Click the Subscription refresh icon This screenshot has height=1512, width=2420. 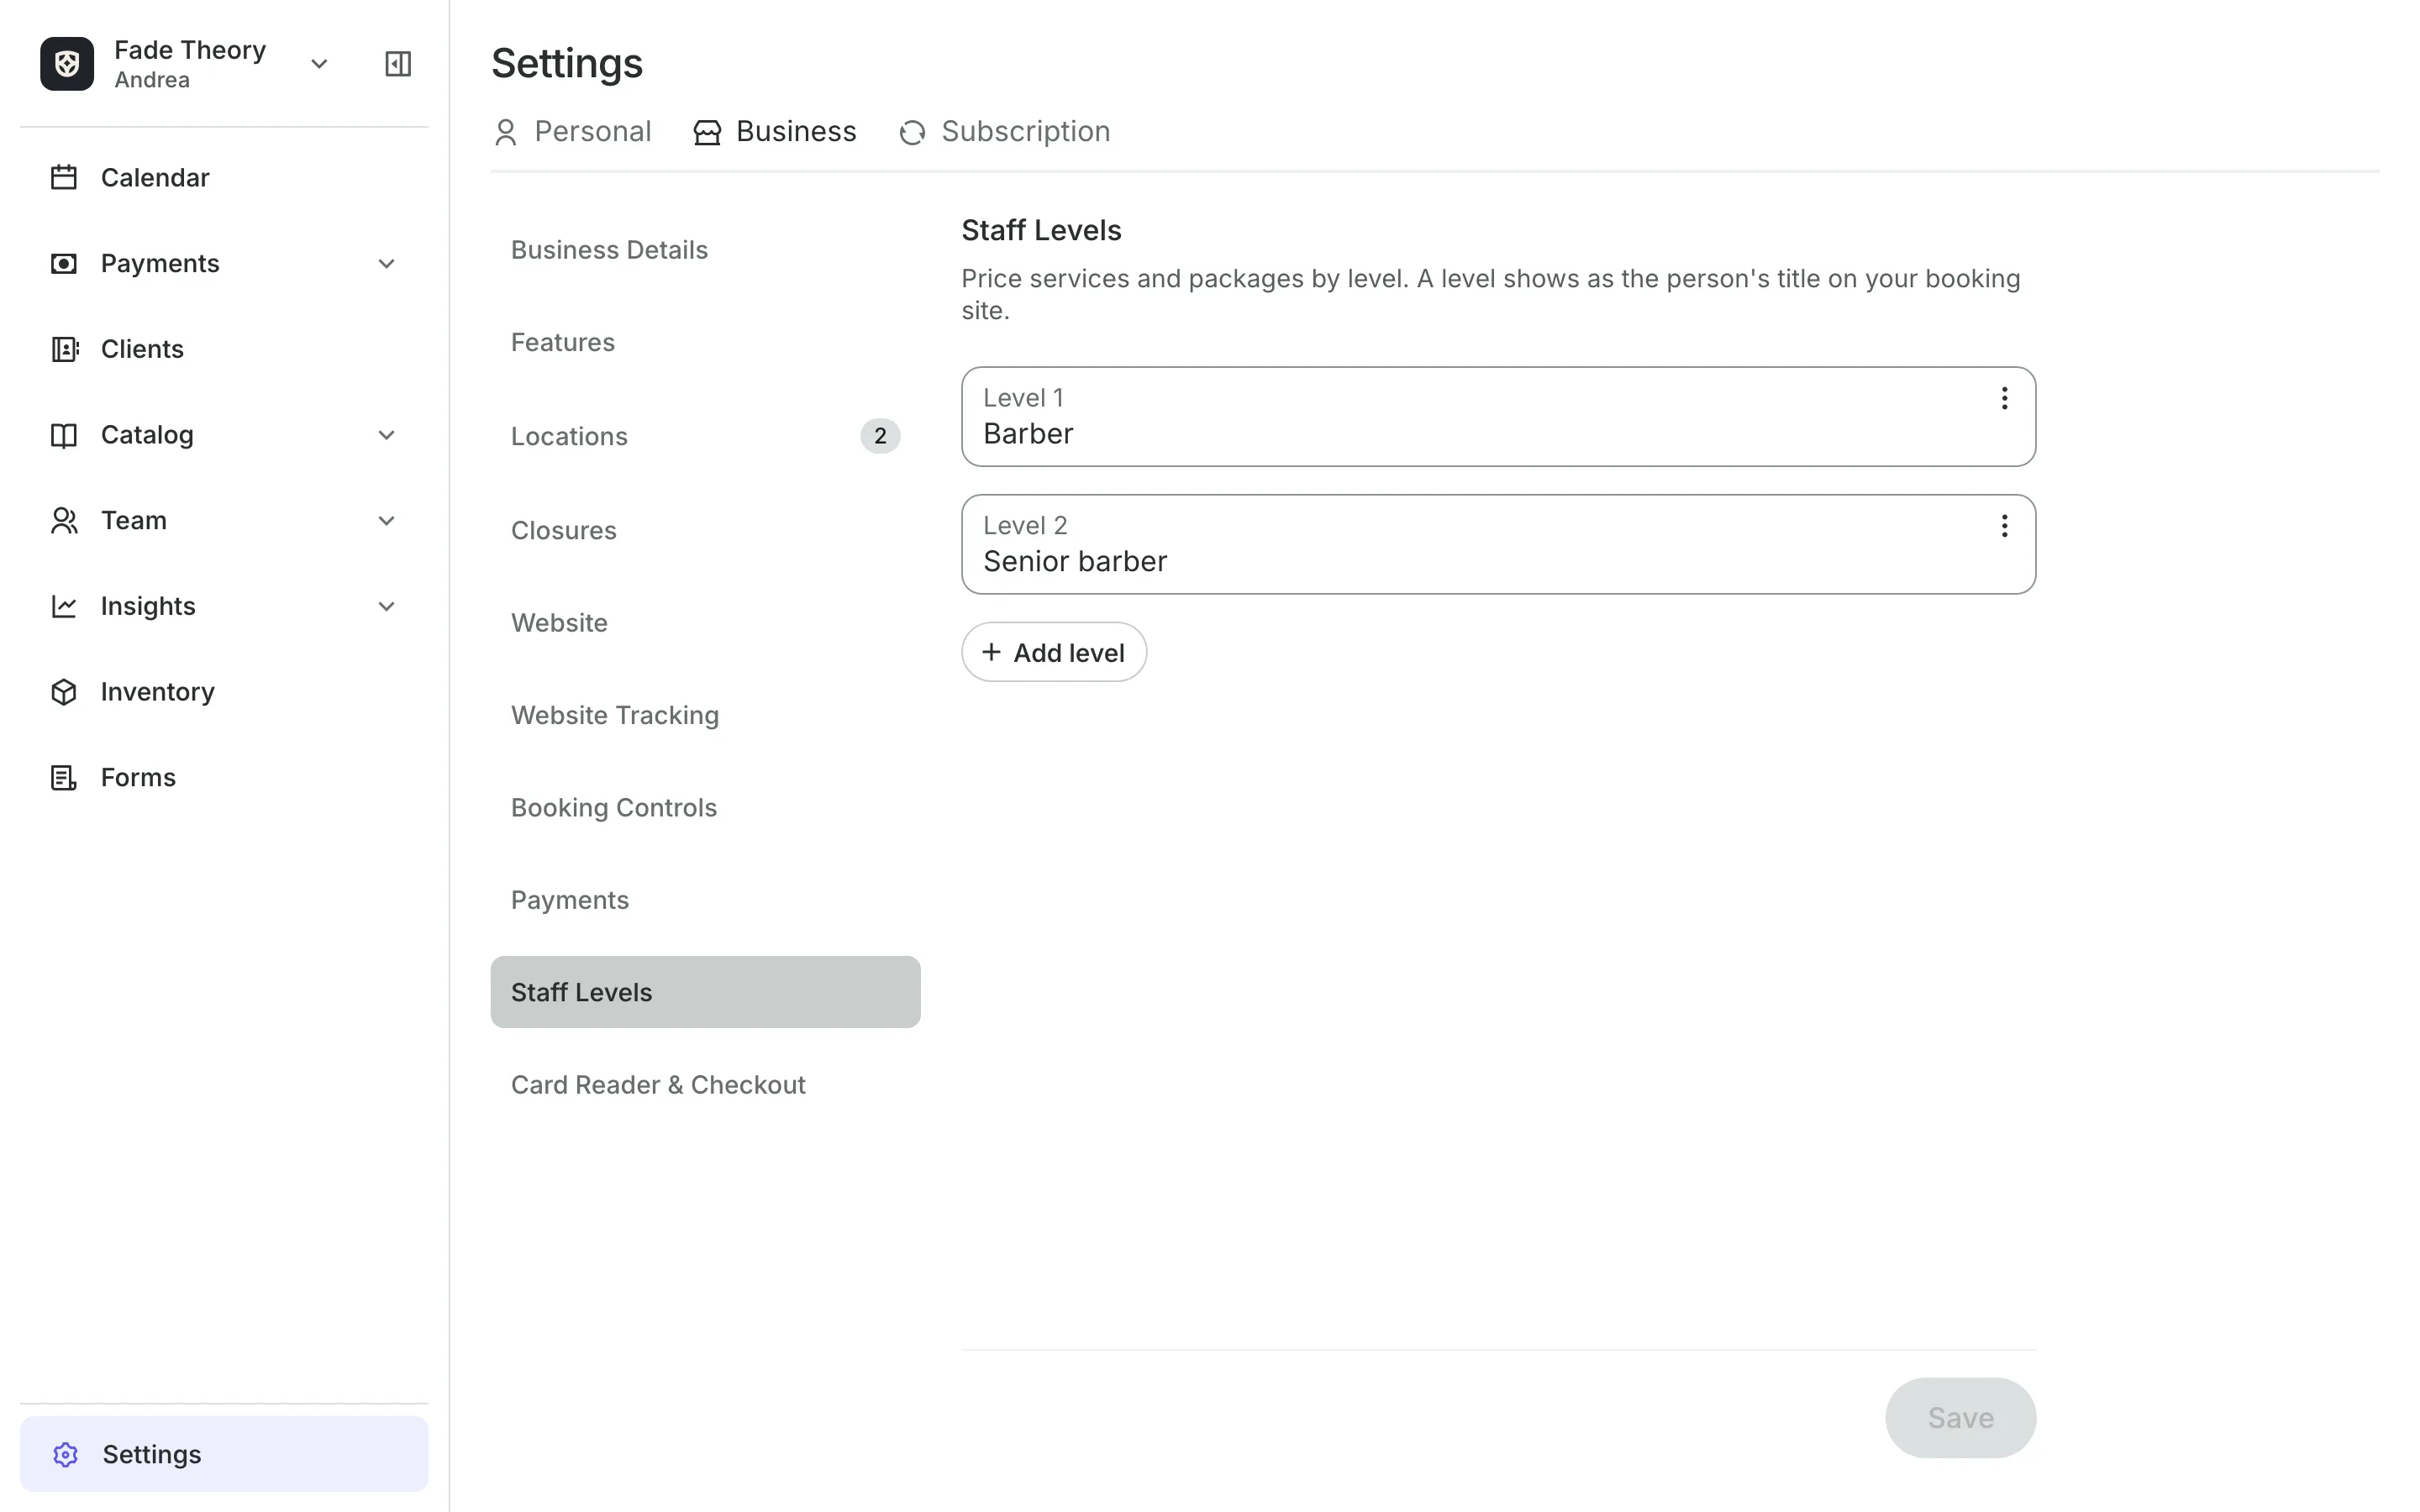[912, 132]
